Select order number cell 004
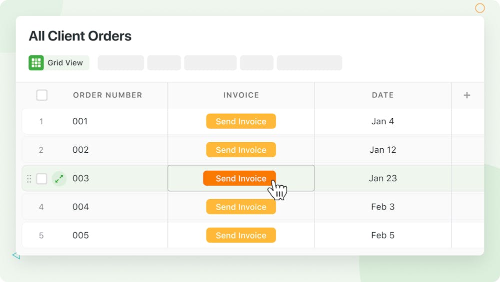500x282 pixels. click(x=80, y=207)
